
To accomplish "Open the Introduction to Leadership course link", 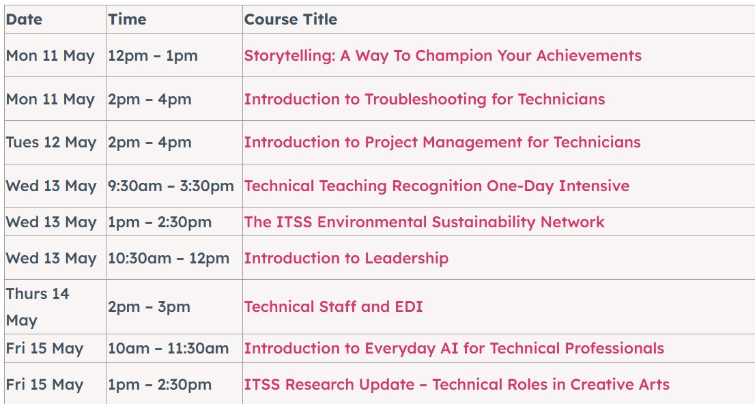I will click(346, 259).
